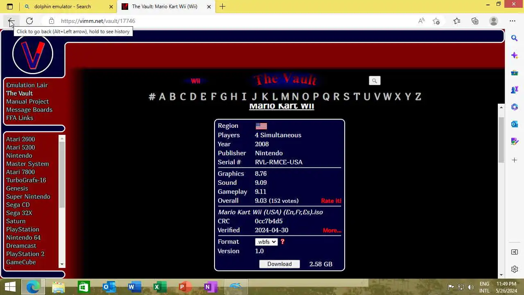This screenshot has width=524, height=295.
Task: Click the browser Back arrow button
Action: coord(11,21)
